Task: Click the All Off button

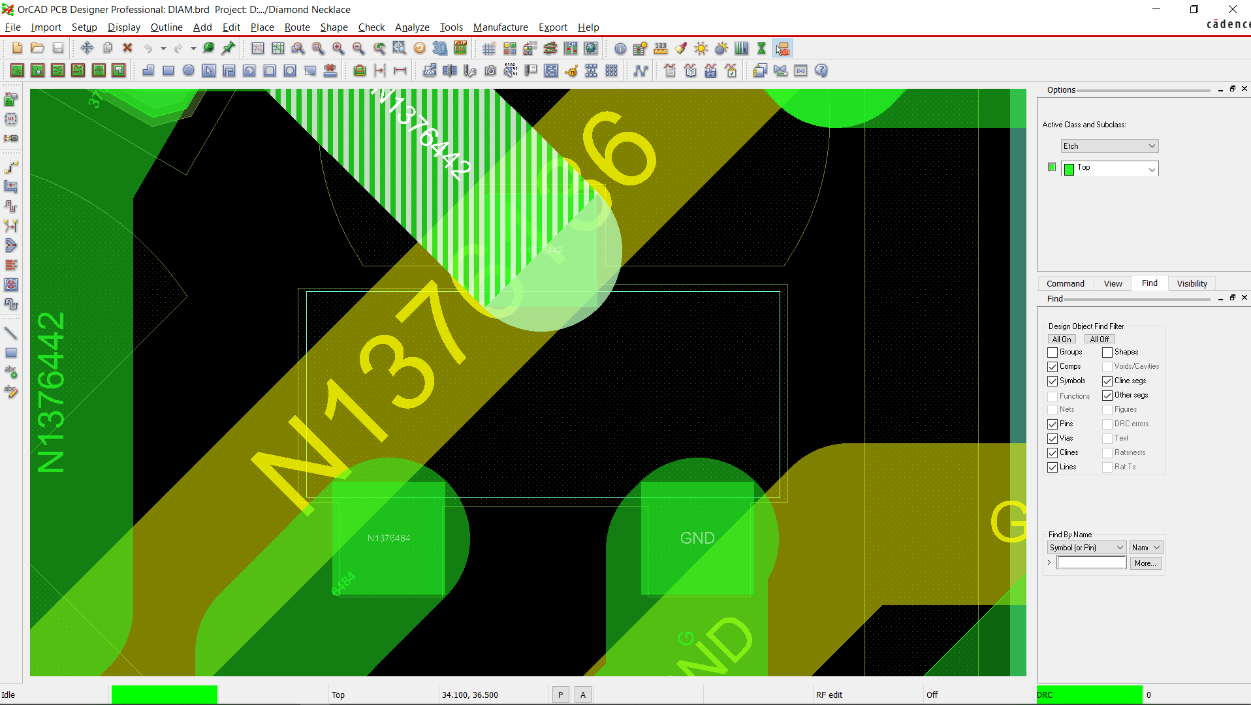Action: click(x=1099, y=339)
